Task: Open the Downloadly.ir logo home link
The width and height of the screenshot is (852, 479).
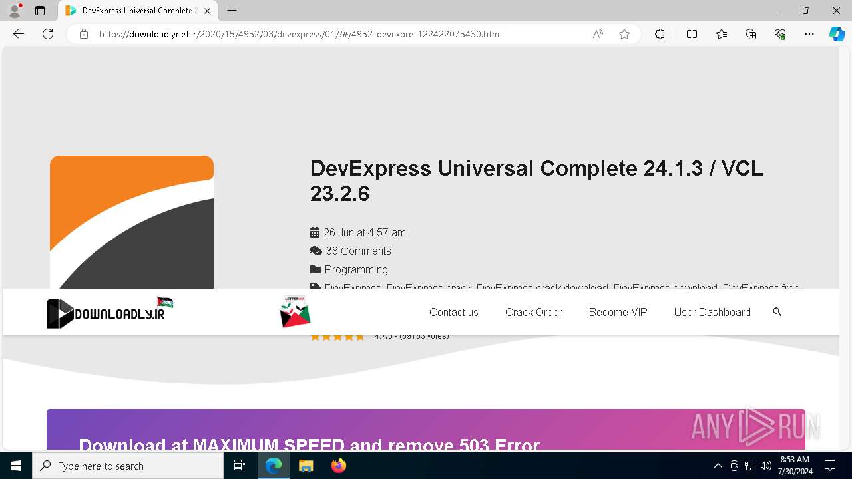Action: [x=110, y=312]
